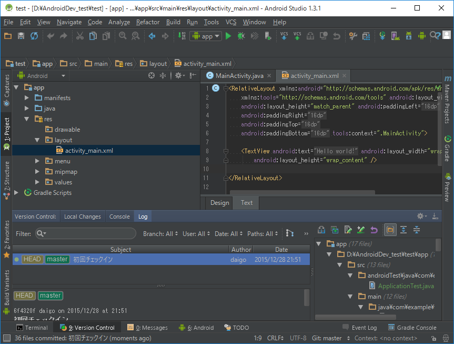Expand the java folder
454x344 pixels.
(x=27, y=108)
